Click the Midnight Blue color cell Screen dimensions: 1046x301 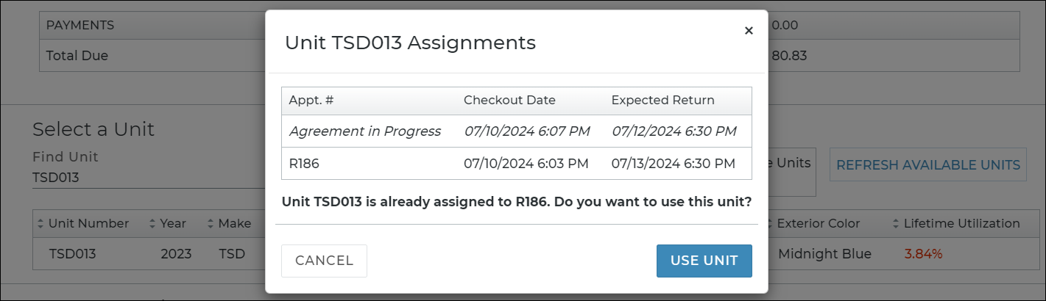(824, 254)
